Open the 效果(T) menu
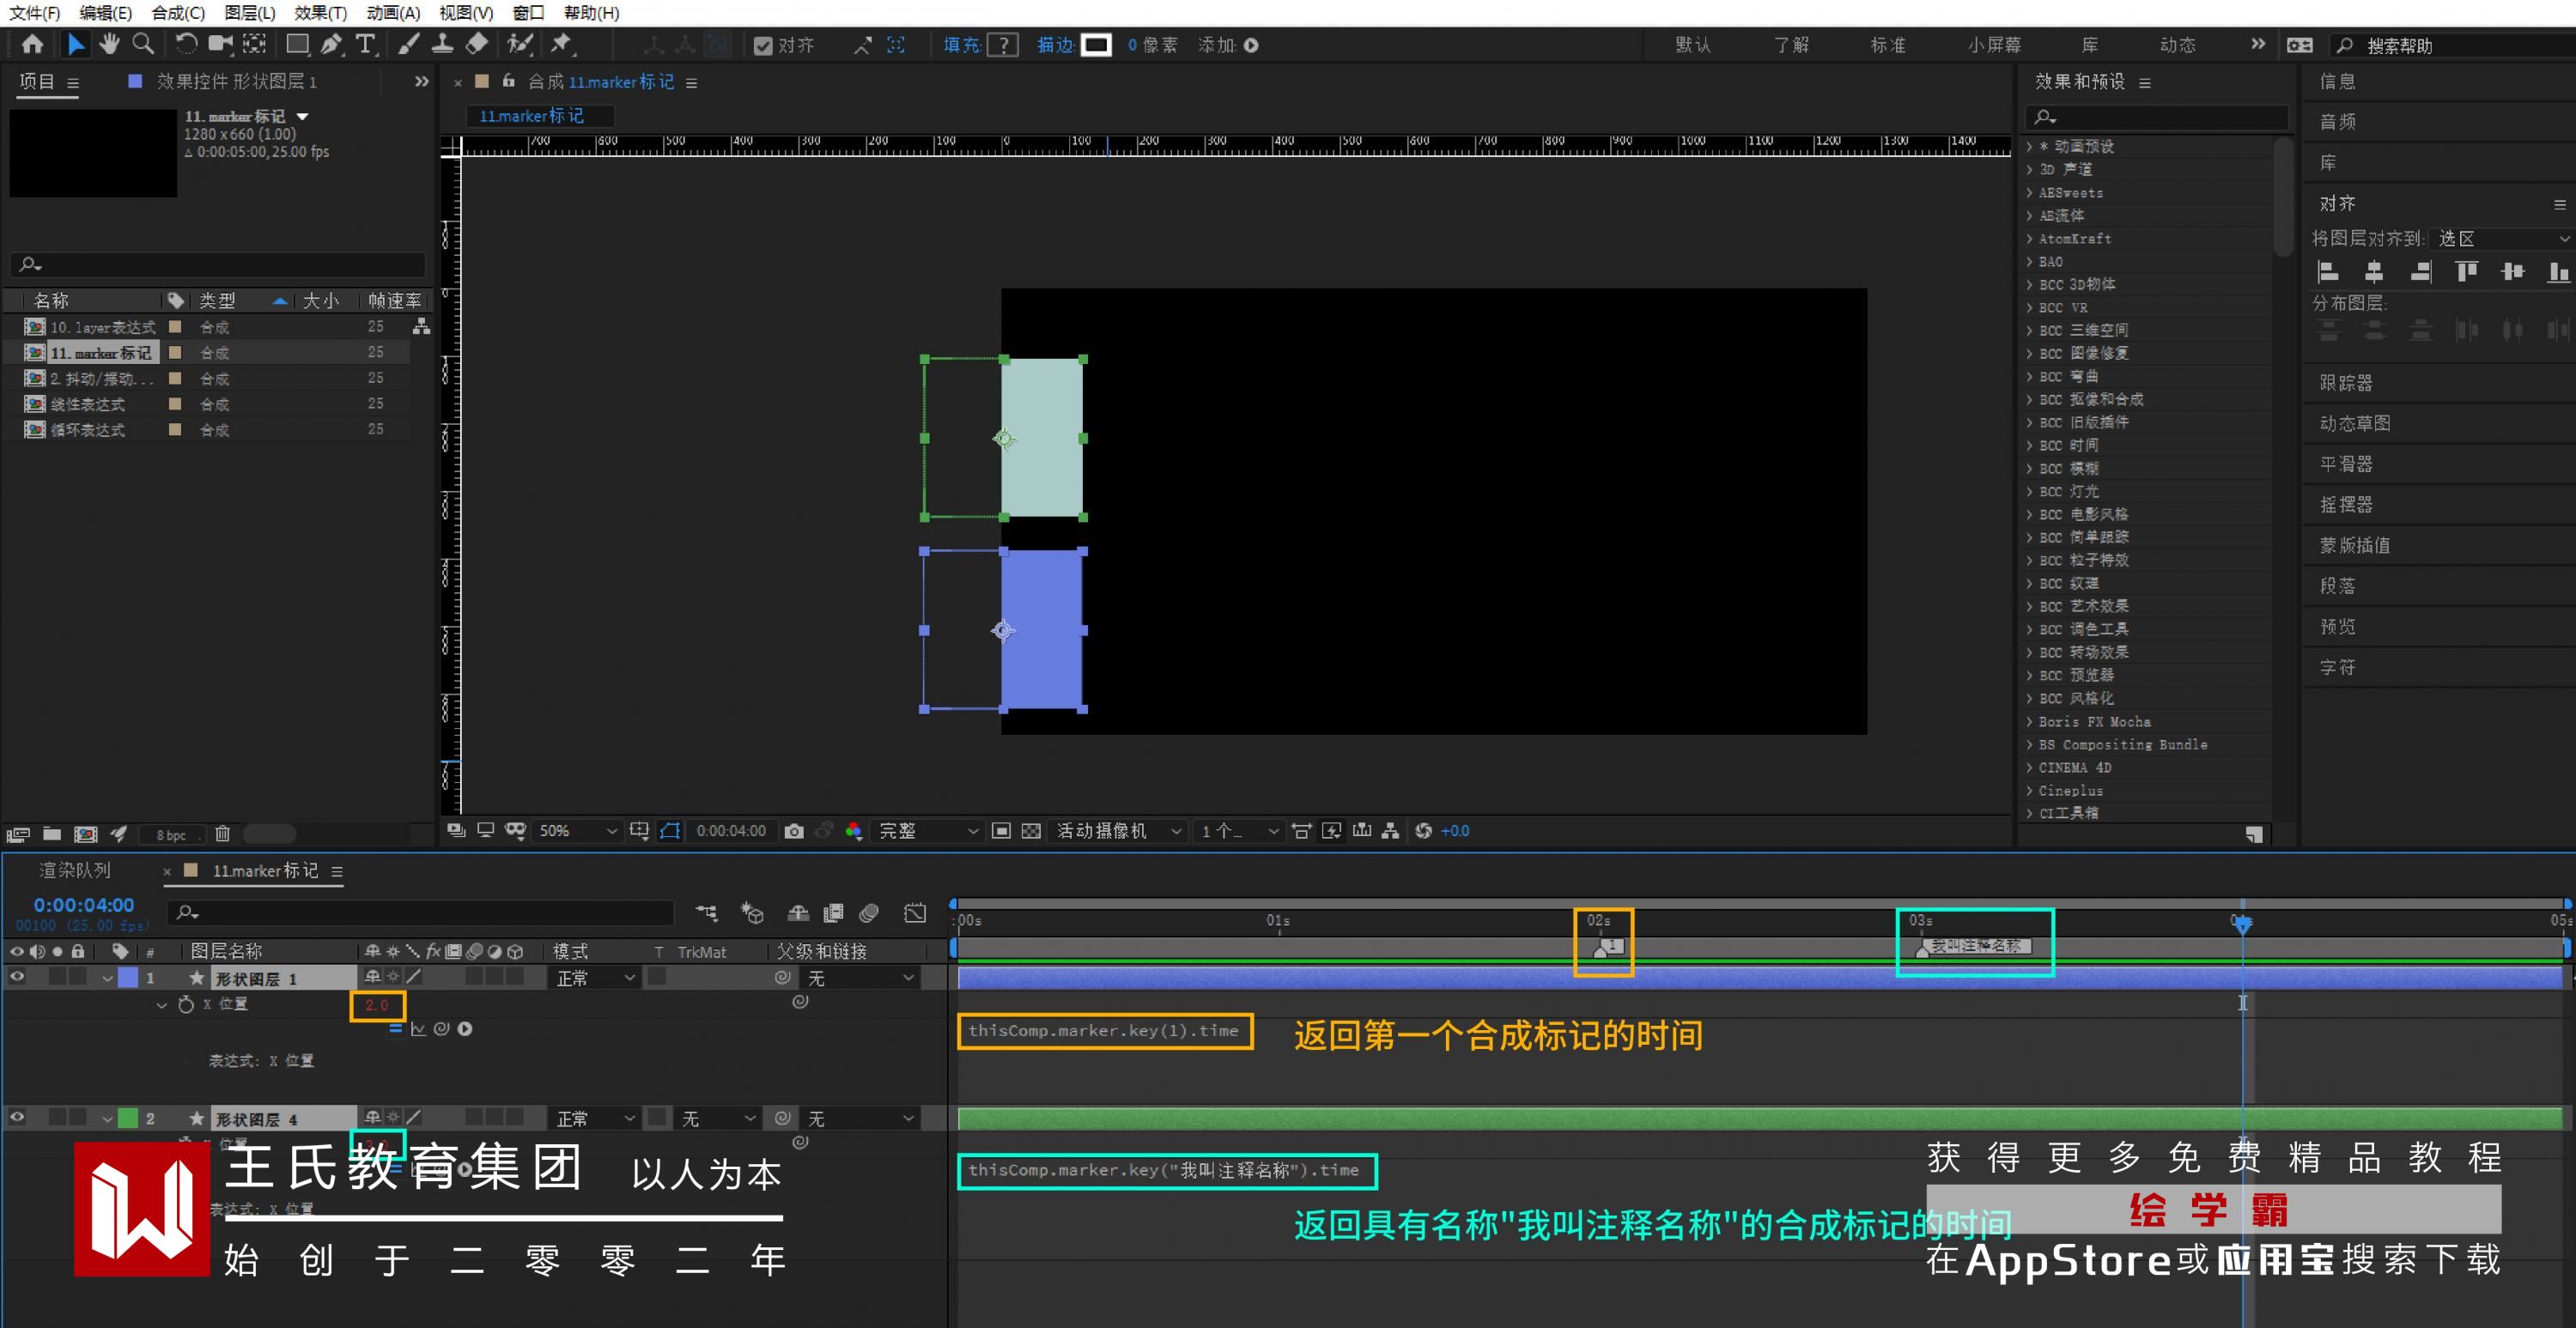Image resolution: width=2576 pixels, height=1328 pixels. click(x=320, y=13)
